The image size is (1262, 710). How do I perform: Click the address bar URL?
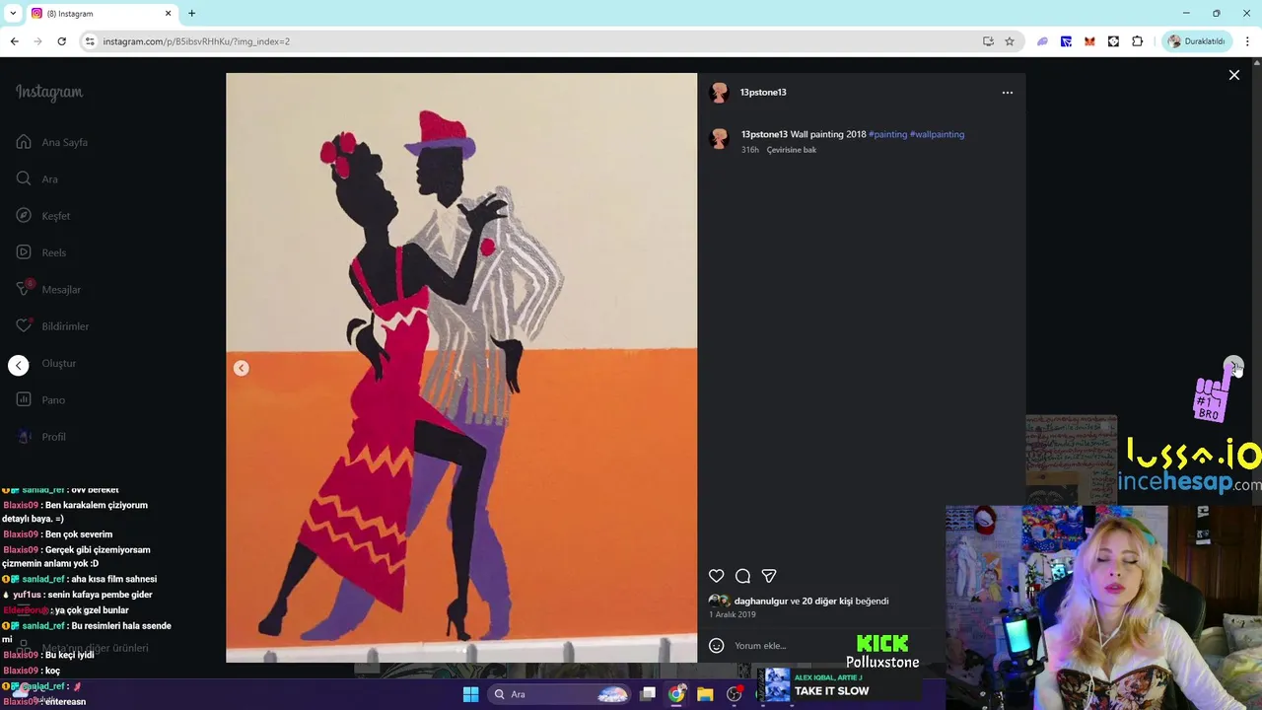[x=196, y=41]
